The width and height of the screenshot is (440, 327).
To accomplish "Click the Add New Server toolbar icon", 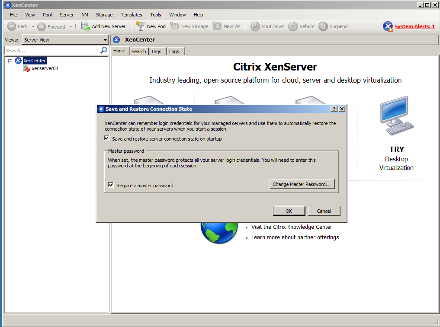I will pyautogui.click(x=86, y=26).
